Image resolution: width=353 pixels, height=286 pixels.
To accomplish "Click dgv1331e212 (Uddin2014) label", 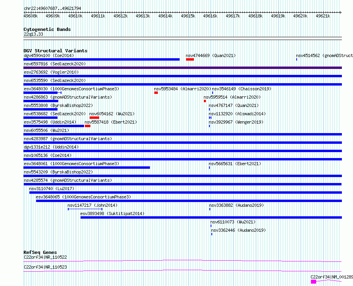I will point(51,147).
